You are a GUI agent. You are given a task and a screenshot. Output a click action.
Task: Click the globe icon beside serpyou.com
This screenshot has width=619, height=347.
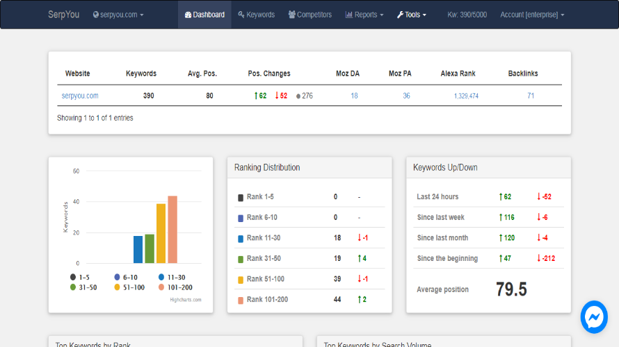point(96,15)
